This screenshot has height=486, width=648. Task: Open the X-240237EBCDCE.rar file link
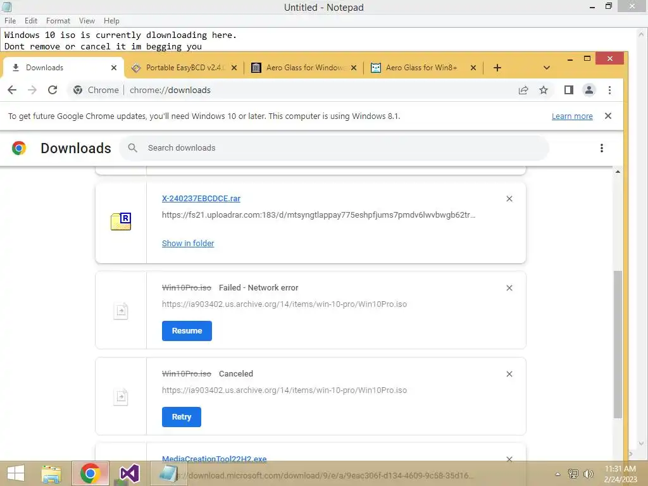[201, 199]
